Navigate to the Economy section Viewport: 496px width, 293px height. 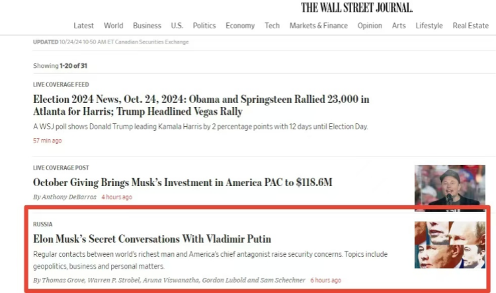click(240, 26)
